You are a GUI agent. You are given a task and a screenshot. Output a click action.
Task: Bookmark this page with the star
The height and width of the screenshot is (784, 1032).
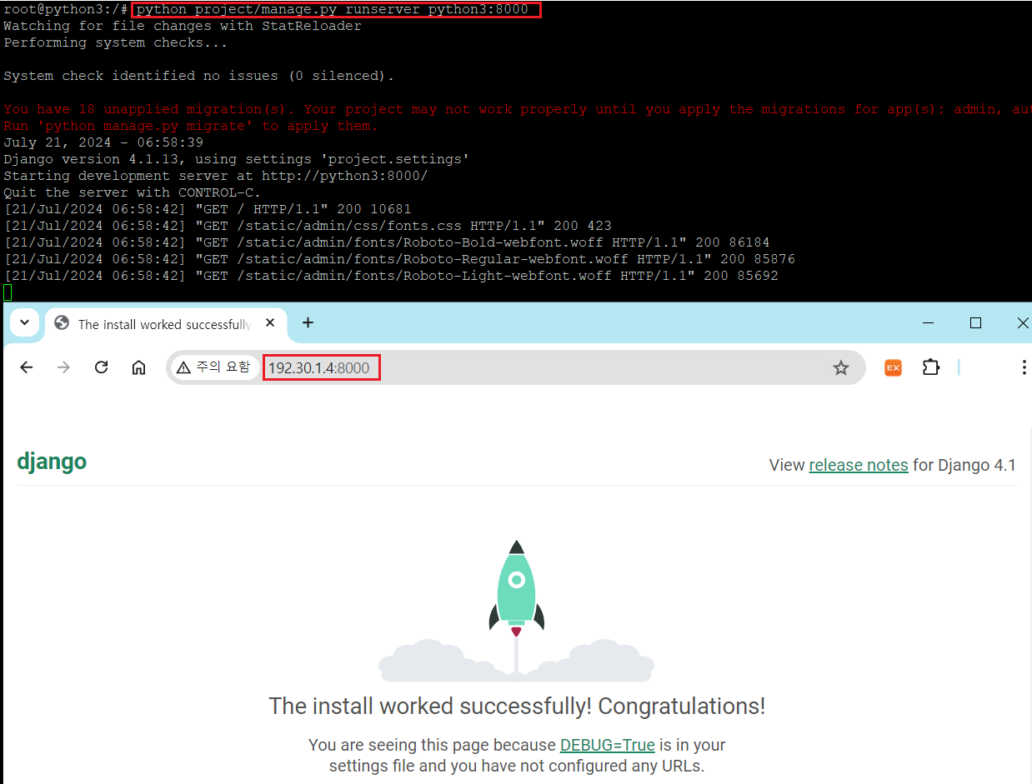pyautogui.click(x=840, y=367)
